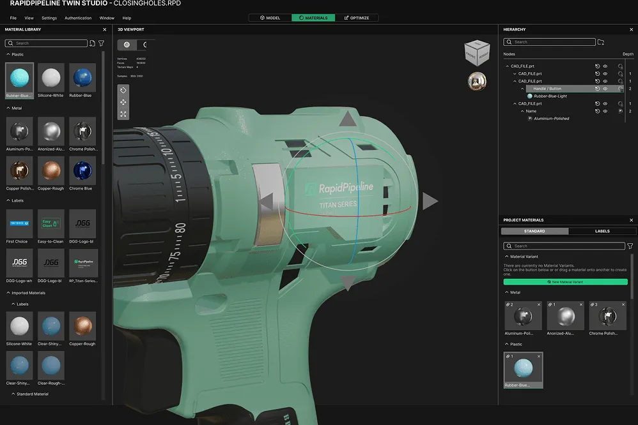638x425 pixels.
Task: Select the rotate tool in the viewport toolbar
Action: 123,91
